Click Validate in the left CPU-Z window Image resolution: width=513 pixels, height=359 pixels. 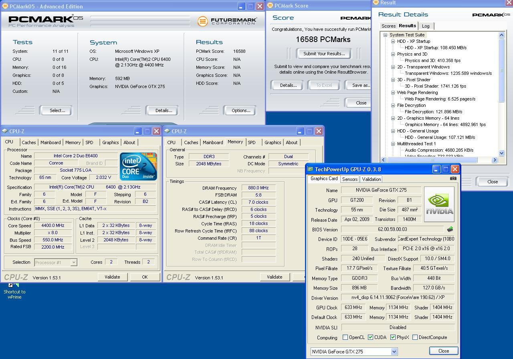(x=112, y=277)
